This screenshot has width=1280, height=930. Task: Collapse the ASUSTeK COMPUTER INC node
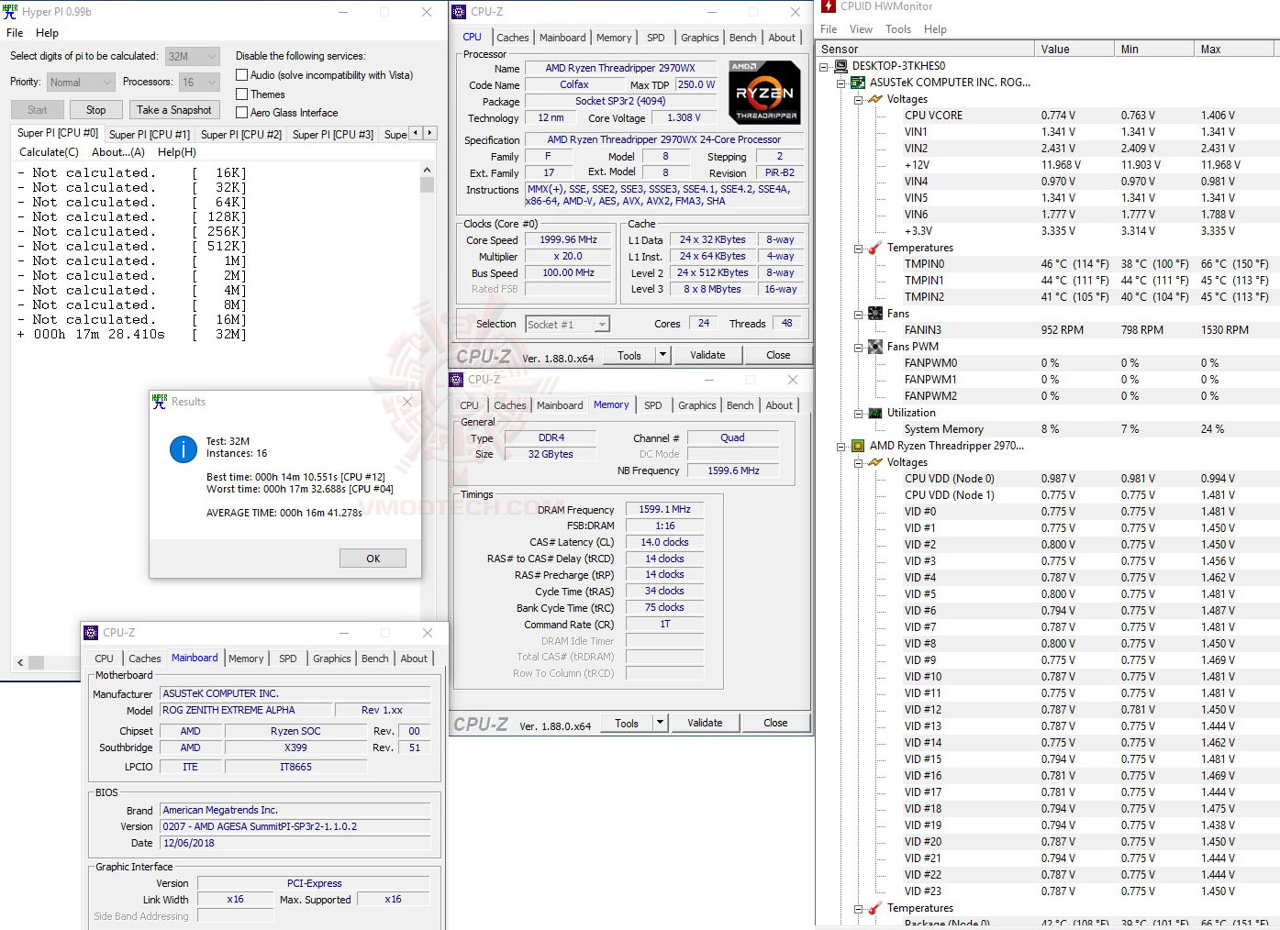(x=841, y=83)
